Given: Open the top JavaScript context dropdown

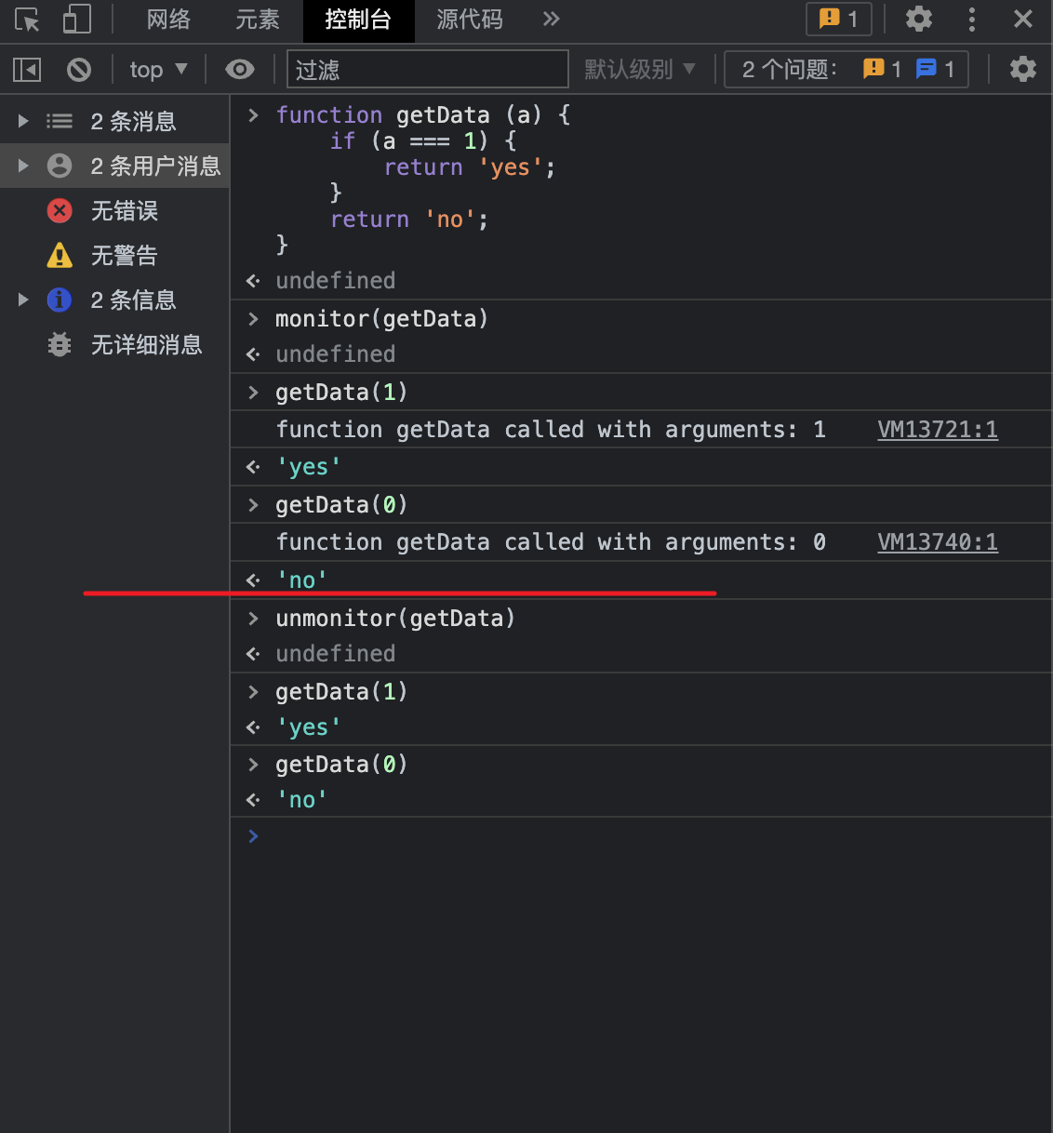Looking at the screenshot, I should tap(158, 70).
